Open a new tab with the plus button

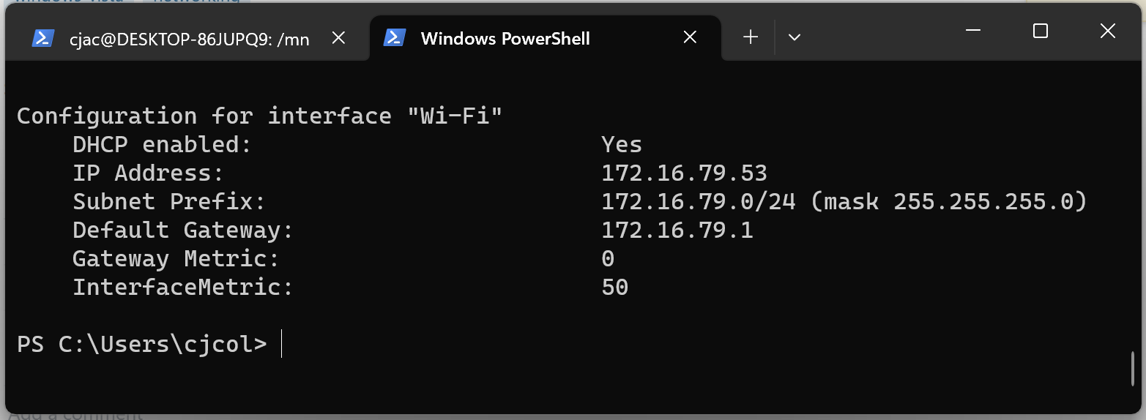click(751, 37)
